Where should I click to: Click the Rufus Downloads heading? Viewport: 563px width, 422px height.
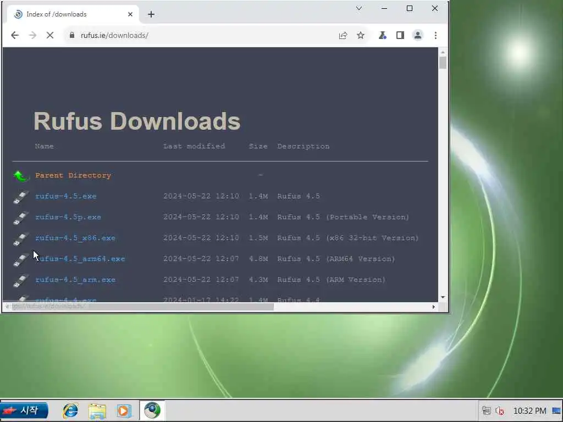click(x=137, y=121)
